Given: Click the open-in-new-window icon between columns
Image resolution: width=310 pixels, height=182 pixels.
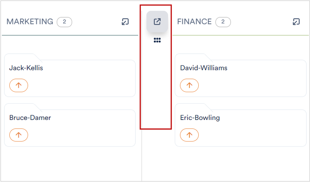Looking at the screenshot, I should coord(157,22).
